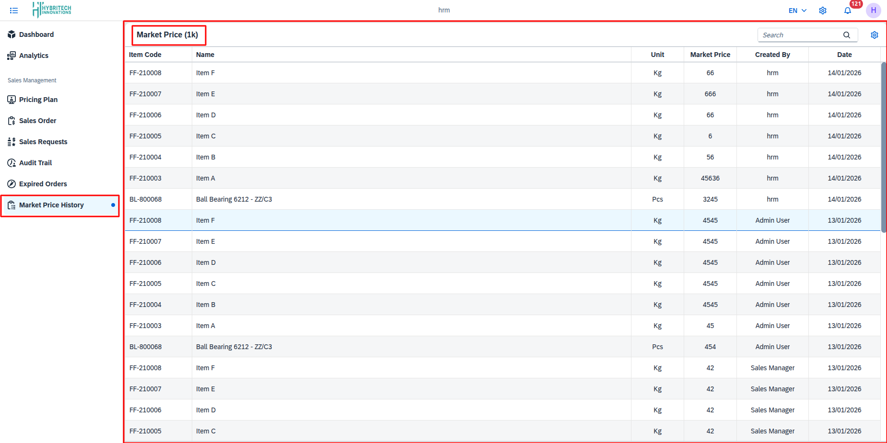Go to Pricing Plan page
Viewport: 887px width, 443px height.
click(x=38, y=100)
